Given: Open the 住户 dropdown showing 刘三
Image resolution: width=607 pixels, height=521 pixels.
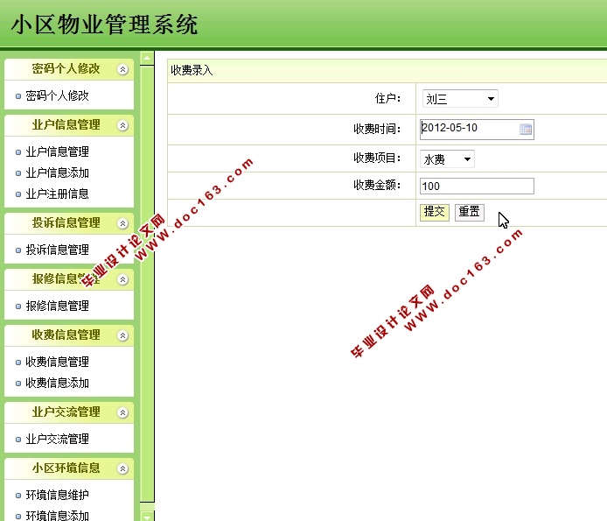Looking at the screenshot, I should [x=460, y=99].
